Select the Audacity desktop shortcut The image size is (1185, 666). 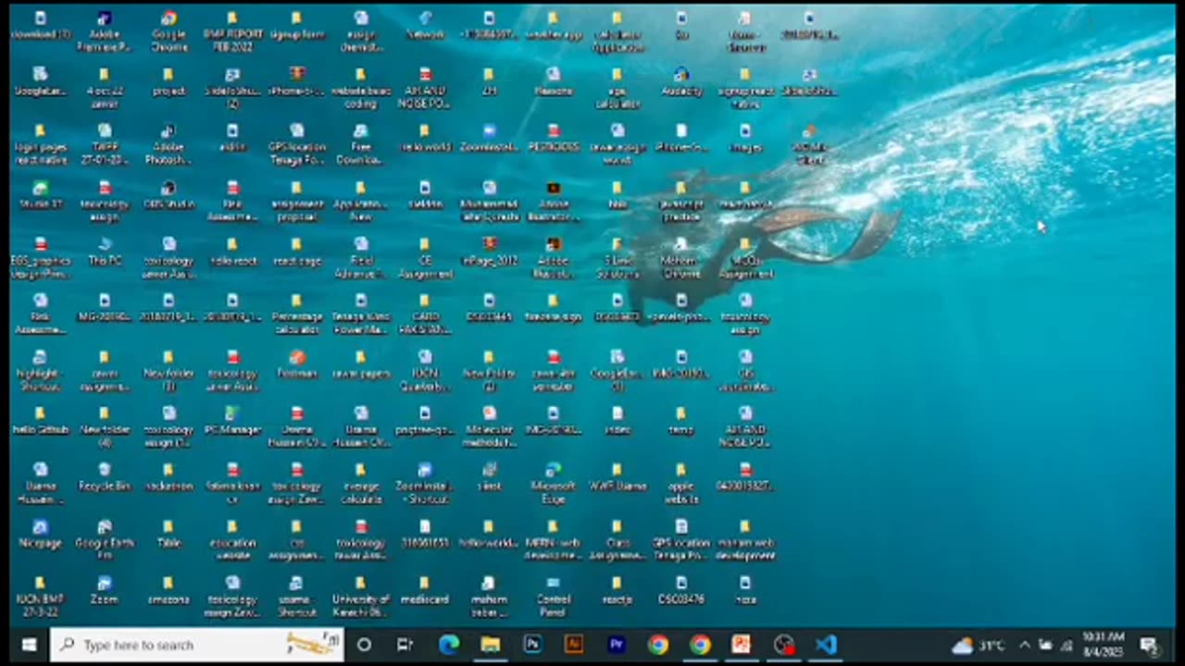681,82
